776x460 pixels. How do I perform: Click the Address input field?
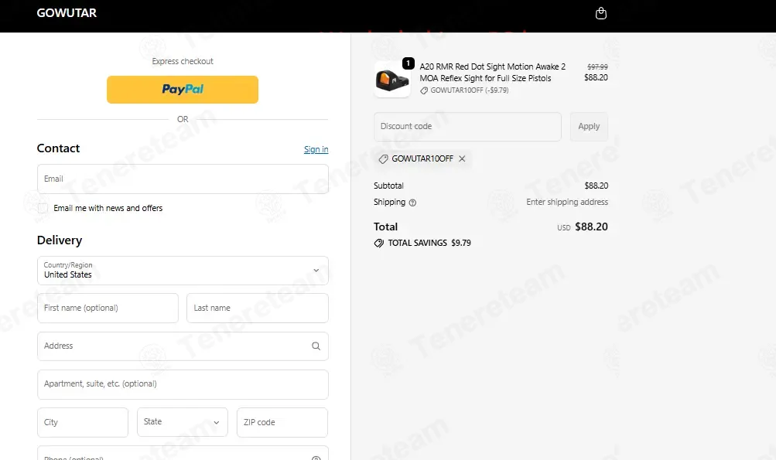pyautogui.click(x=183, y=346)
